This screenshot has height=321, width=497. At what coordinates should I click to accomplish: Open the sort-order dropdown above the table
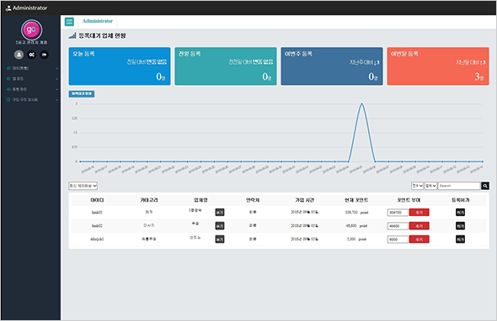(x=83, y=186)
